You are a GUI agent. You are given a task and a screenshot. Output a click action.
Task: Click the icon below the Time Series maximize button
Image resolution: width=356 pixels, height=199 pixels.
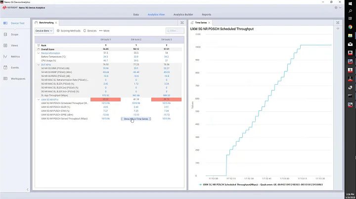click(x=338, y=29)
